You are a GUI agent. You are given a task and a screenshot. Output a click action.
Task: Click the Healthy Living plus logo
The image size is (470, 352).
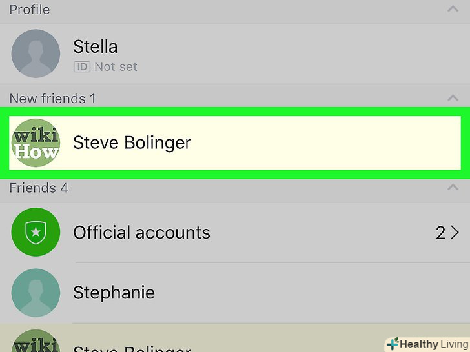[393, 344]
